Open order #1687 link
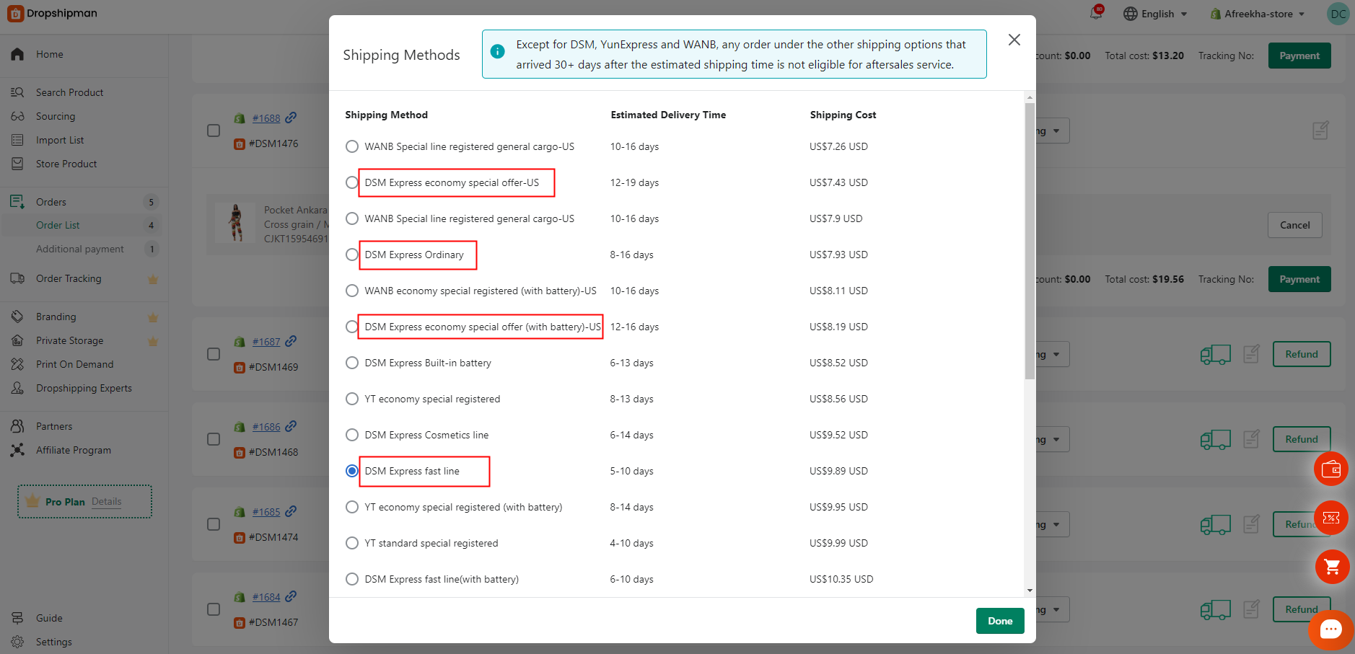 coord(266,342)
